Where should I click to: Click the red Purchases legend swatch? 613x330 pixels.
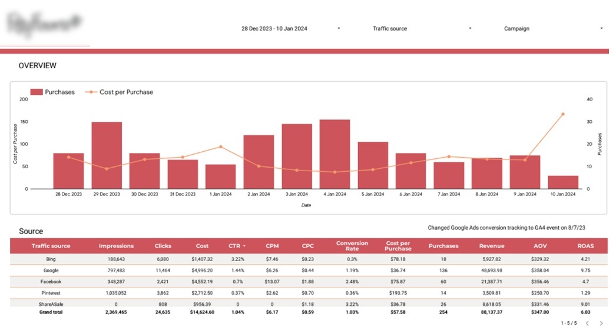tap(37, 92)
